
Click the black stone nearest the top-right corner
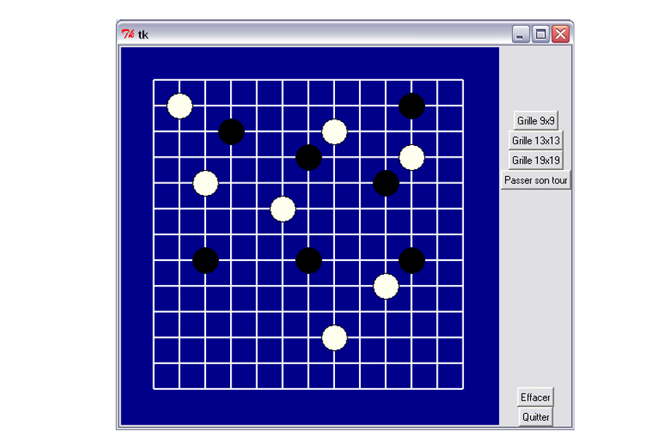(411, 106)
